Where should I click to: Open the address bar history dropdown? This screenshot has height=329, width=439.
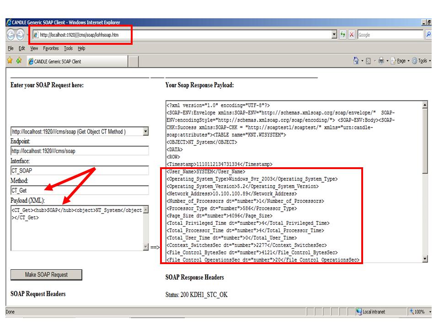334,35
